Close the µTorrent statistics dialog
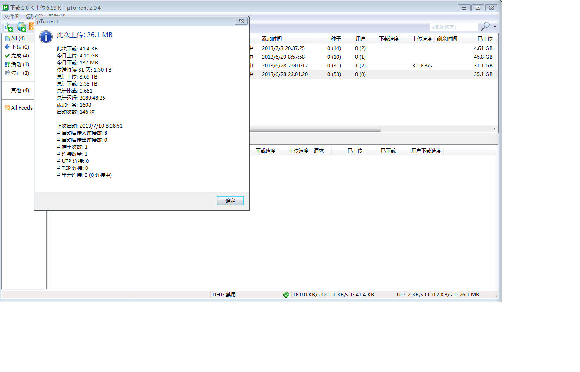This screenshot has height=372, width=580. 241,21
